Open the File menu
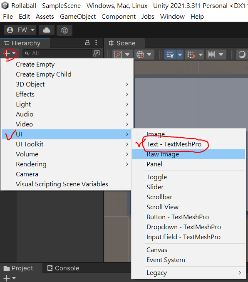 (x=8, y=17)
